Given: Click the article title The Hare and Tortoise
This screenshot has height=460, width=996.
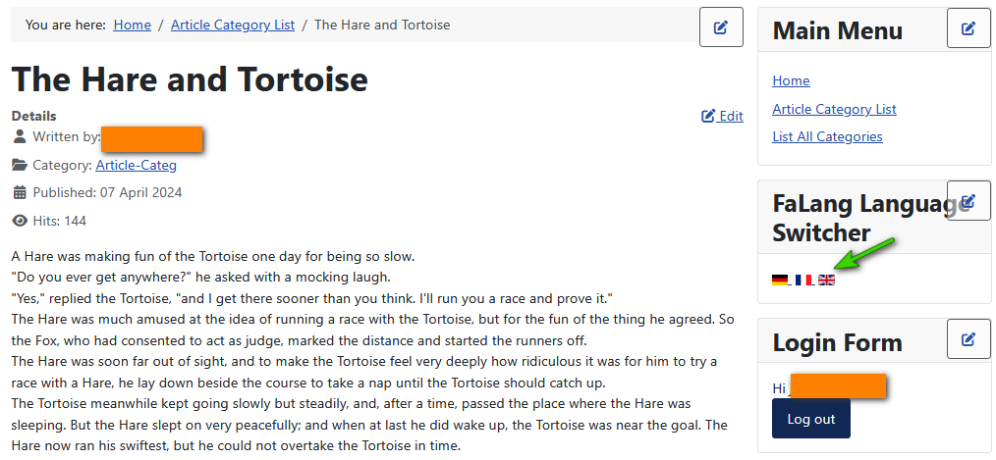Looking at the screenshot, I should 190,78.
